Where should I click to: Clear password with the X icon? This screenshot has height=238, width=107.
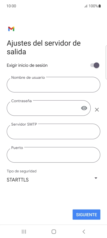pos(97,110)
